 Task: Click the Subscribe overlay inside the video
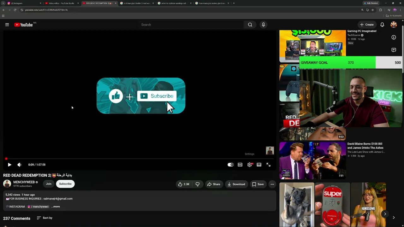(x=157, y=96)
